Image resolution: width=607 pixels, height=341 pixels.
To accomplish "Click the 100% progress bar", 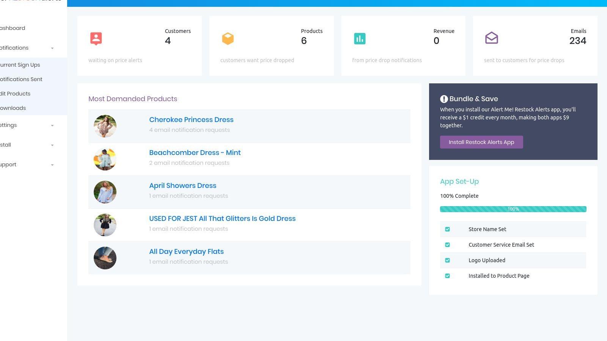I will tap(513, 209).
